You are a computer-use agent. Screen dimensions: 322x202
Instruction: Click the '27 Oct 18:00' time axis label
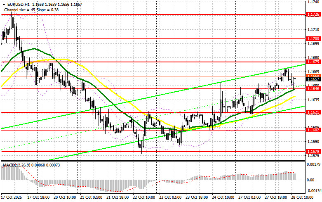click(275, 197)
